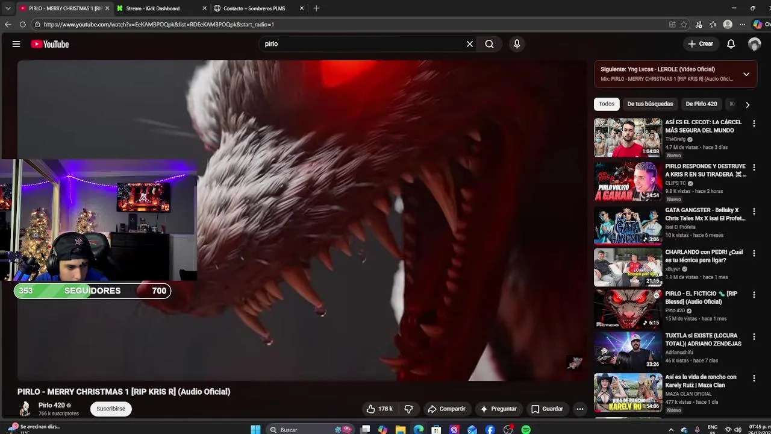771x434 pixels.
Task: Open the notifications bell
Action: click(x=731, y=44)
